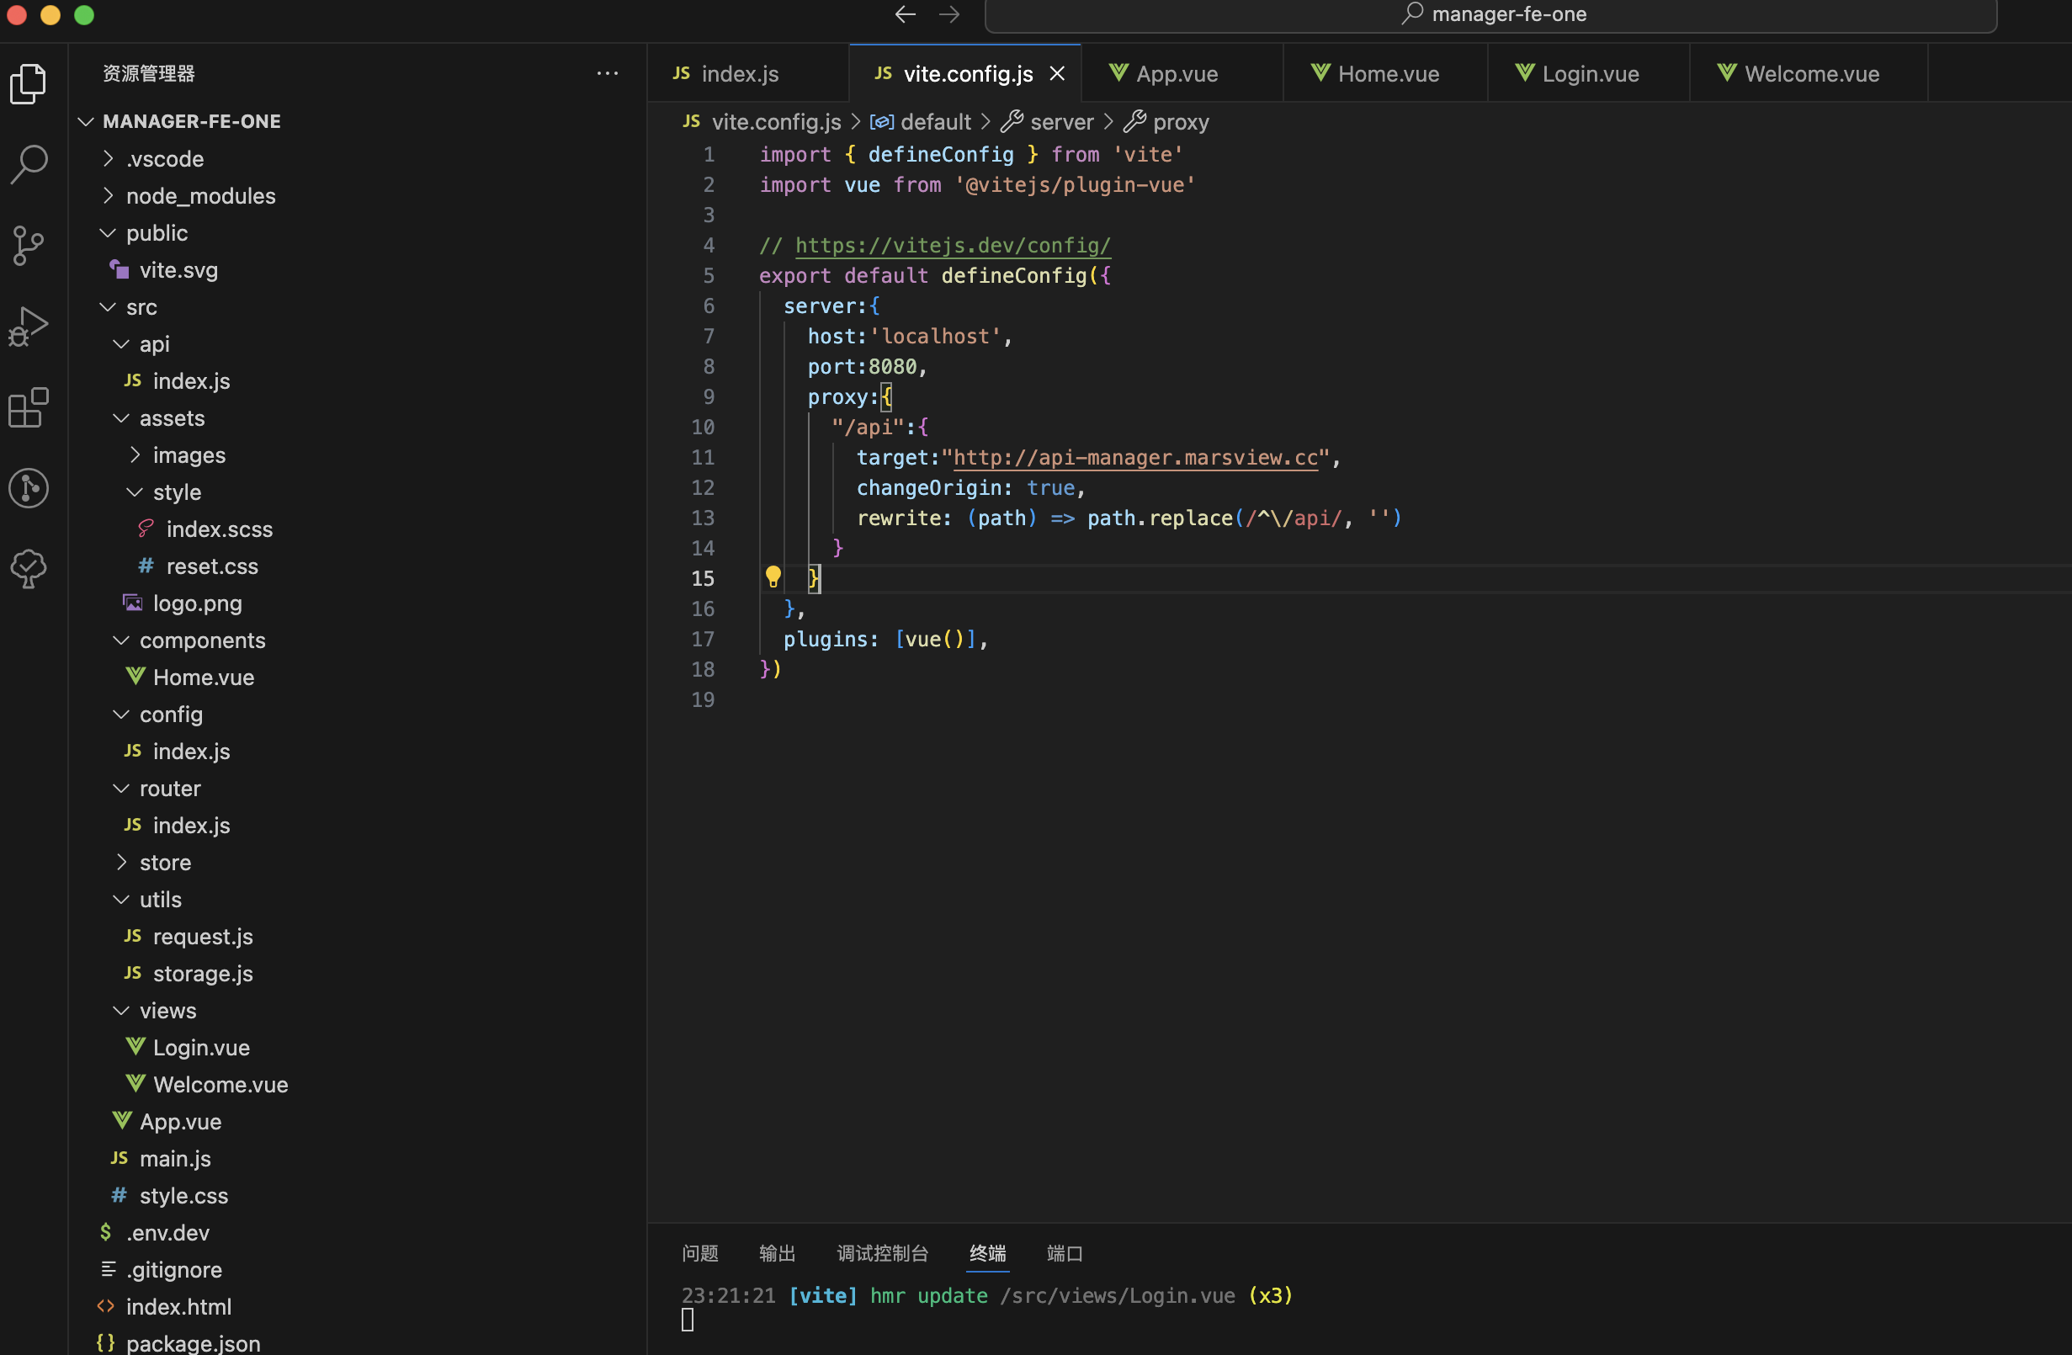The height and width of the screenshot is (1355, 2072).
Task: Click in the terminal at the cursor prompt
Action: (x=688, y=1320)
